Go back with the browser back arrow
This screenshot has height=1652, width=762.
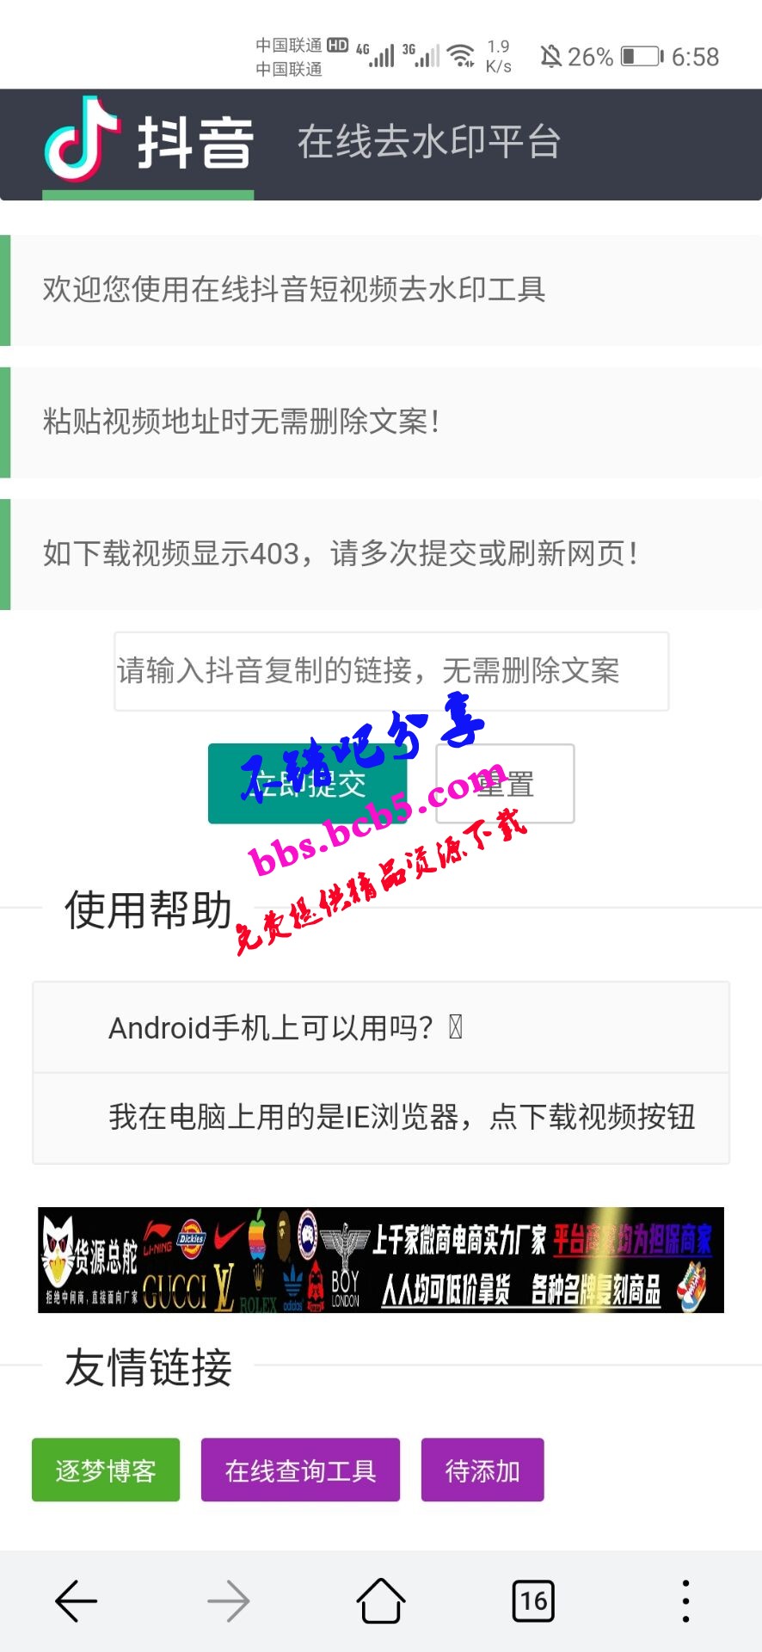coord(77,1601)
